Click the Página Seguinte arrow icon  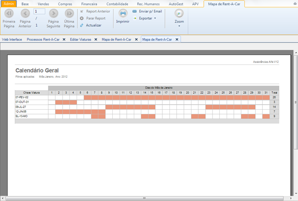click(53, 13)
